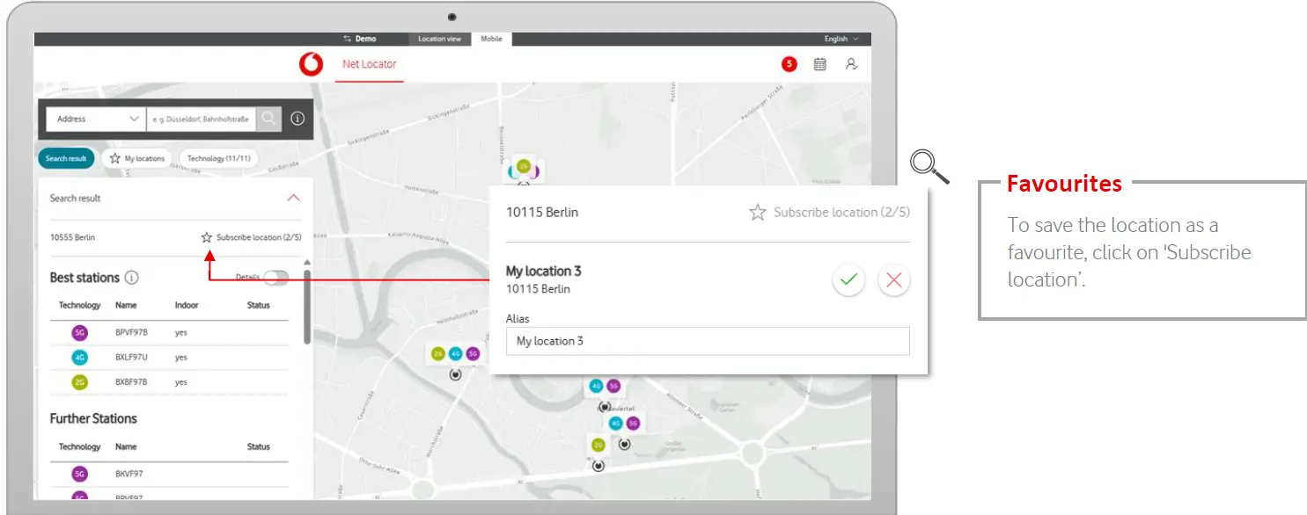Collapse the Search result panel
This screenshot has width=1307, height=515.
(294, 198)
